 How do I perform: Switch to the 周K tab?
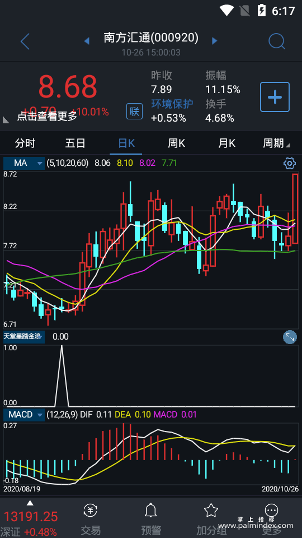click(176, 143)
